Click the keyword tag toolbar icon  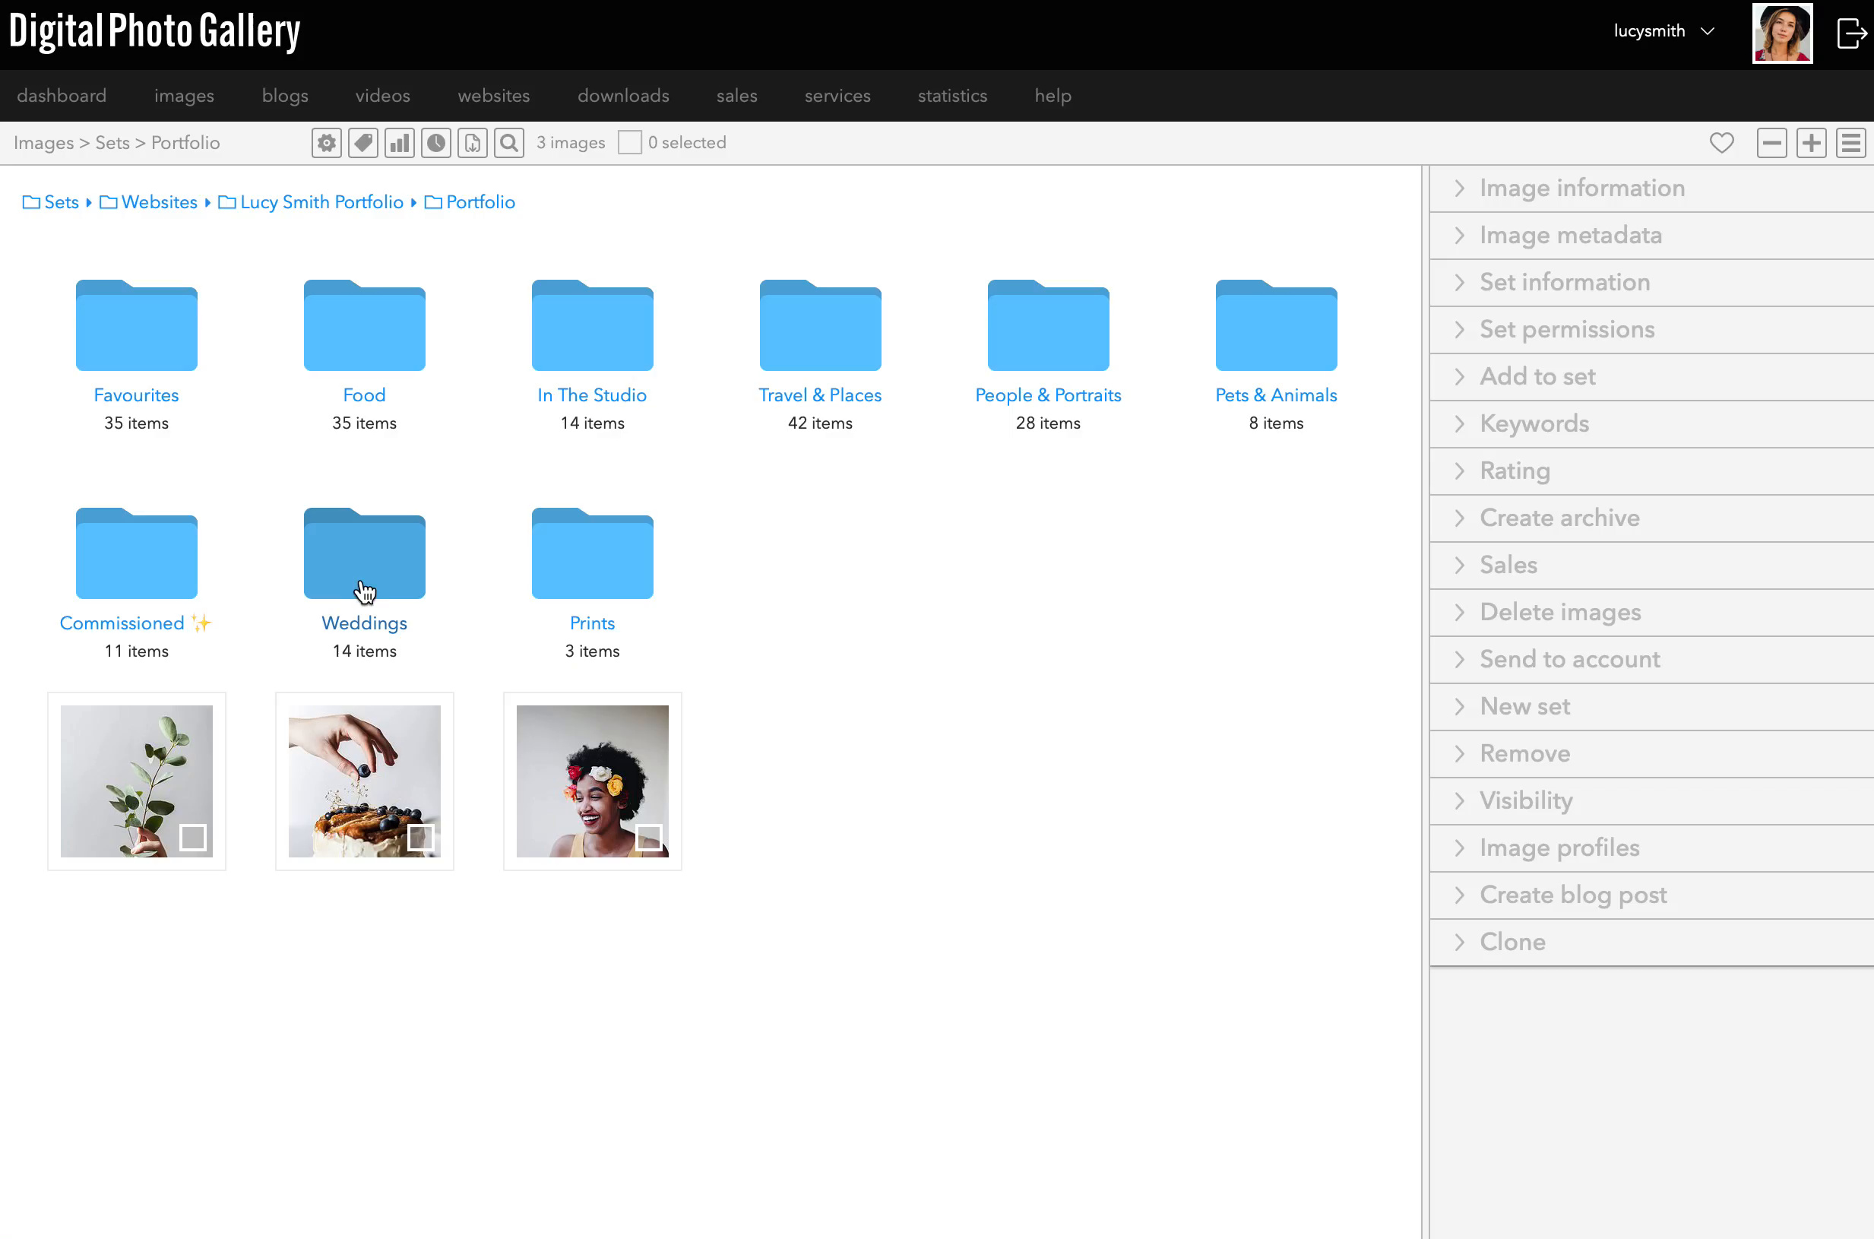(362, 143)
